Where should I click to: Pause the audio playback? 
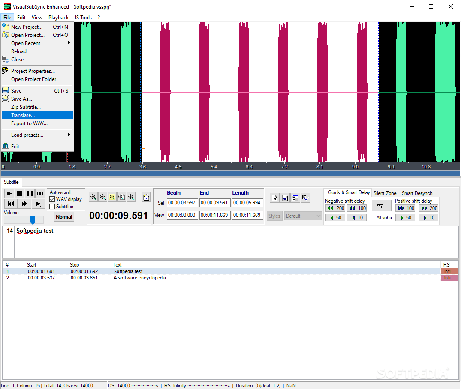click(30, 193)
